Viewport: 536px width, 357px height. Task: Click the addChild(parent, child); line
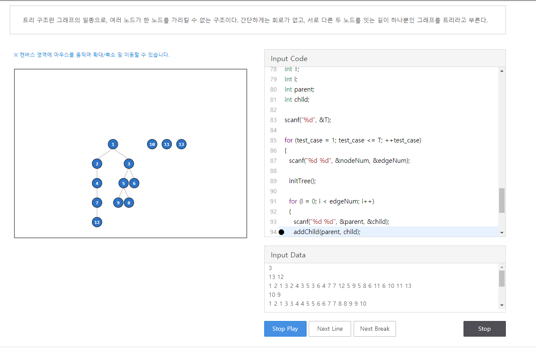327,232
